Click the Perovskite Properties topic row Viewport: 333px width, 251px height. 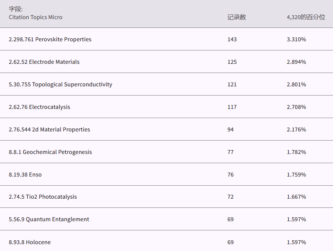(50, 39)
